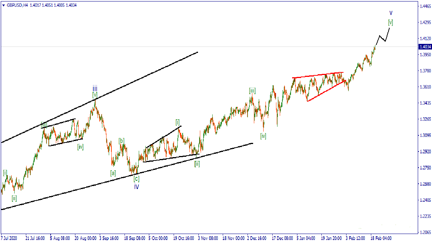The image size is (432, 243).
Task: Pick the green [c] wave label
Action: [136, 179]
